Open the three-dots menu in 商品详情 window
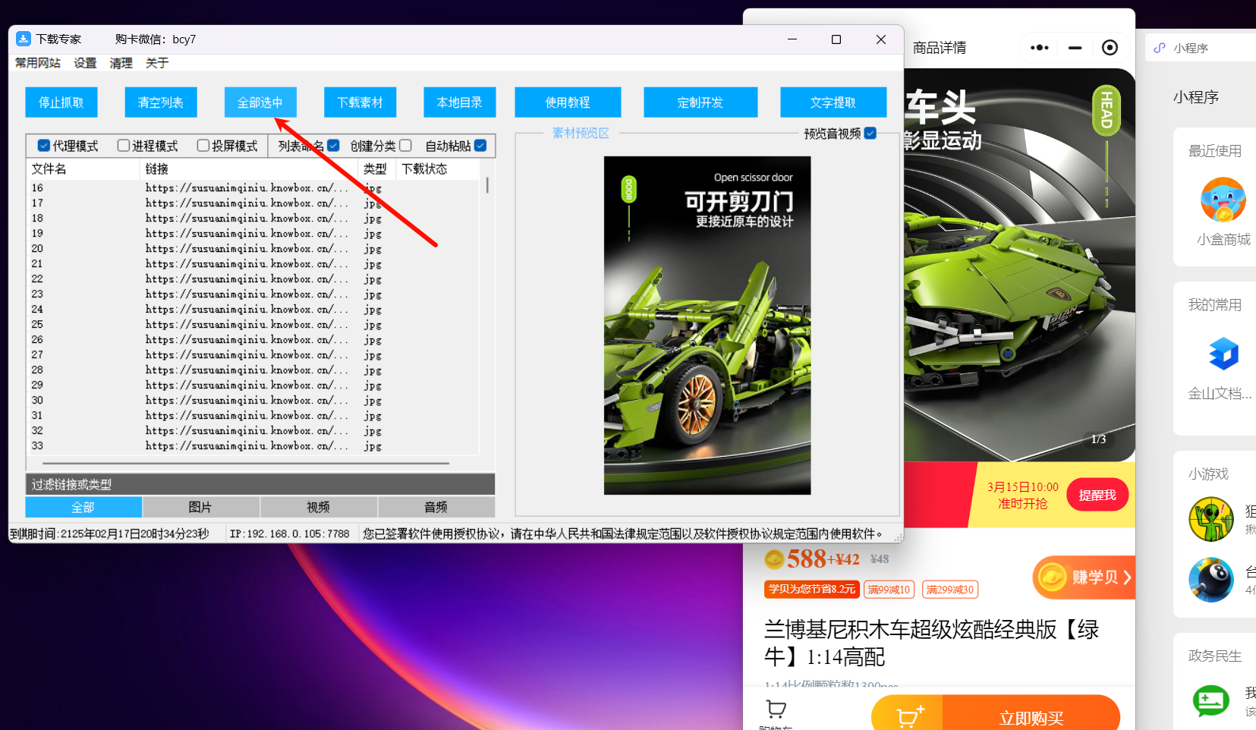Viewport: 1256px width, 730px height. 1040,48
